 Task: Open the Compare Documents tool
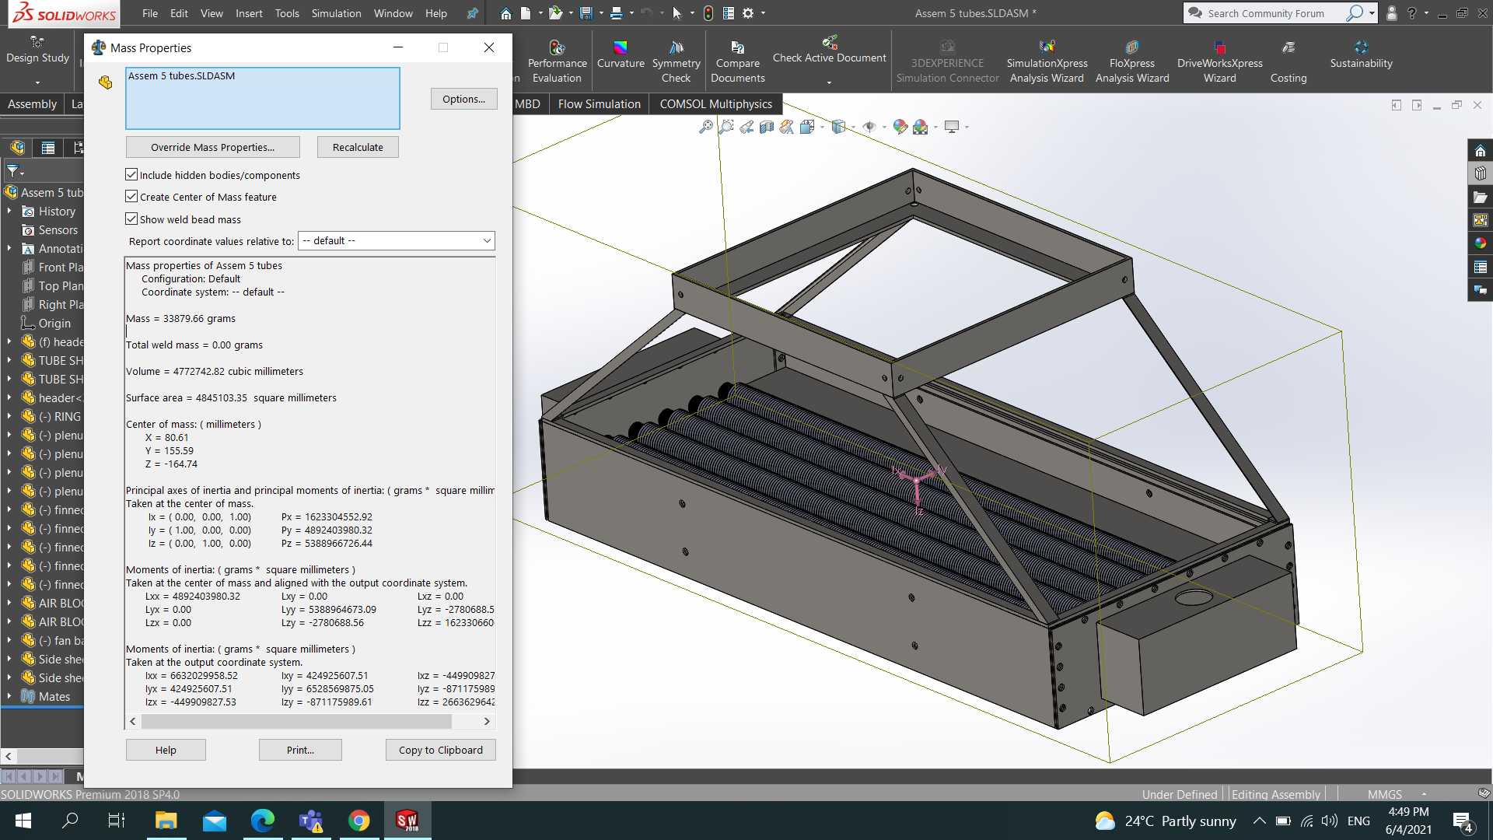click(x=737, y=61)
